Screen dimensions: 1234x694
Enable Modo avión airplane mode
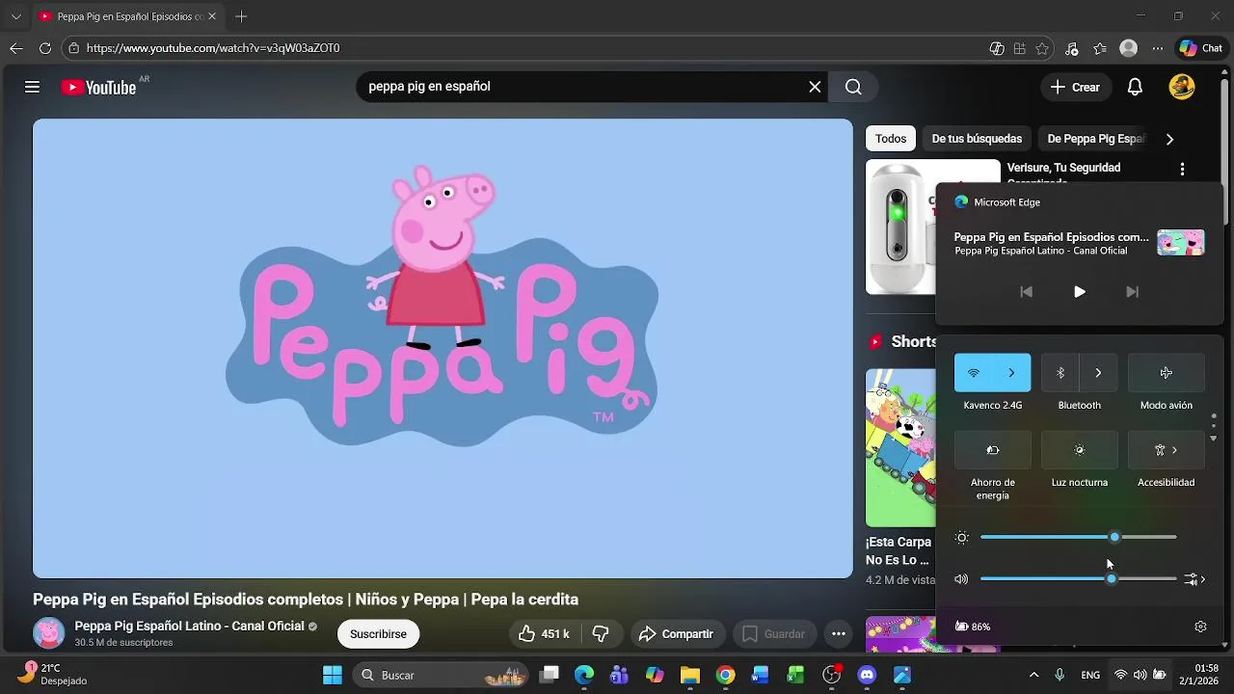coord(1166,373)
